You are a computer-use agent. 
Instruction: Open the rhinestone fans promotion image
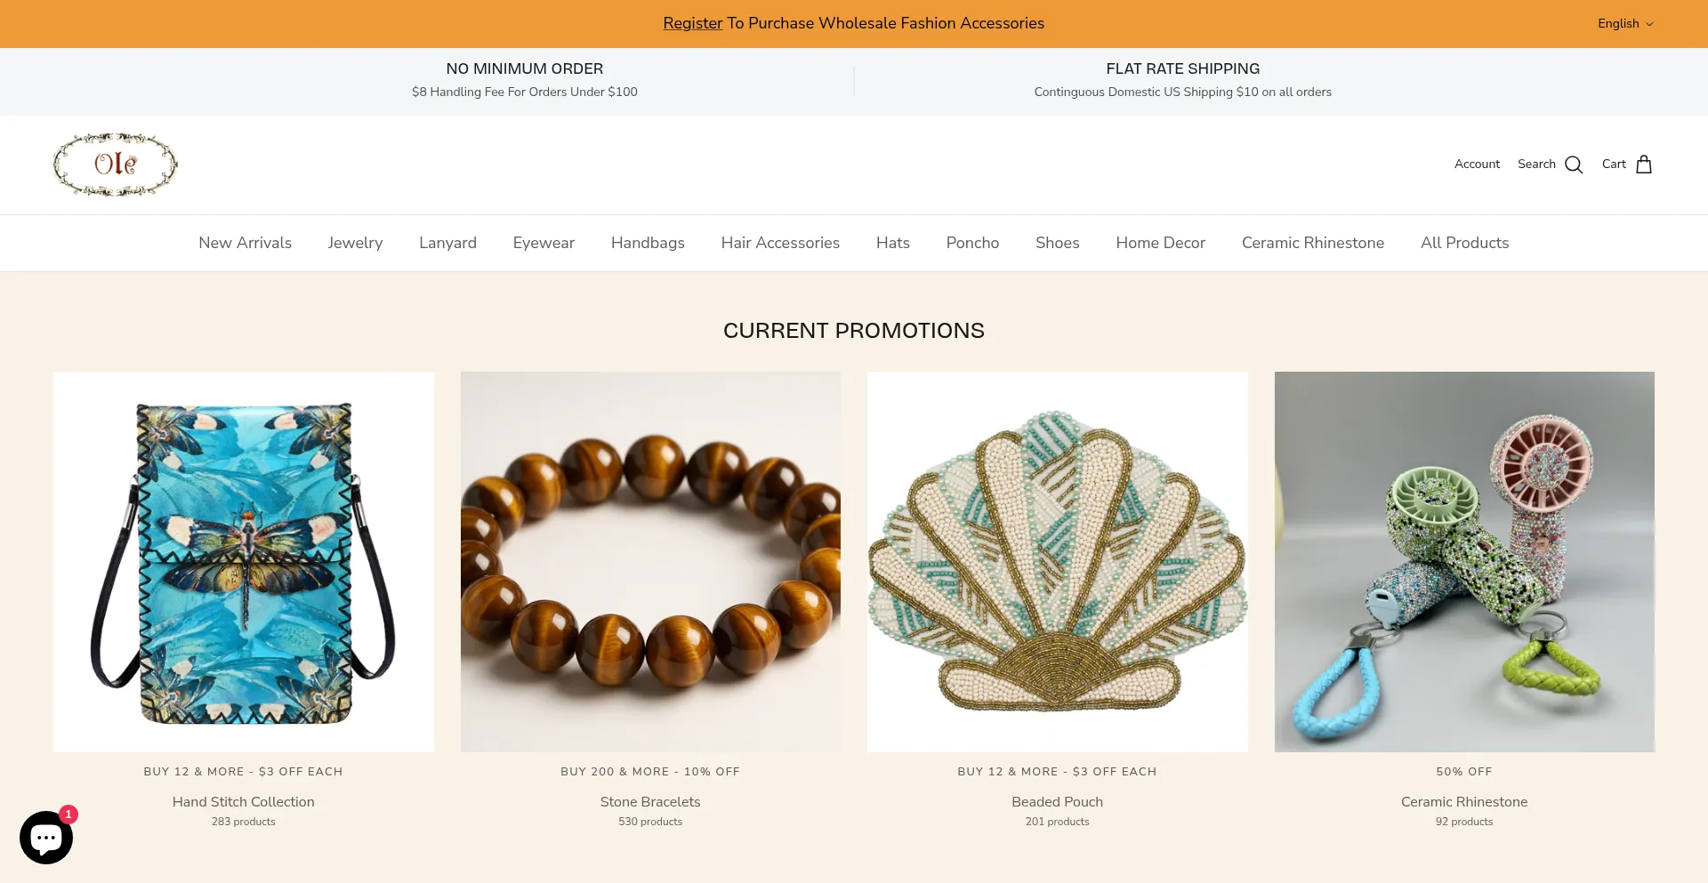(1464, 562)
